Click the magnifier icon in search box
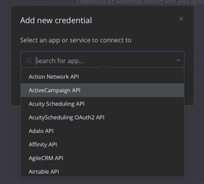Image resolution: width=204 pixels, height=184 pixels. coord(29,61)
